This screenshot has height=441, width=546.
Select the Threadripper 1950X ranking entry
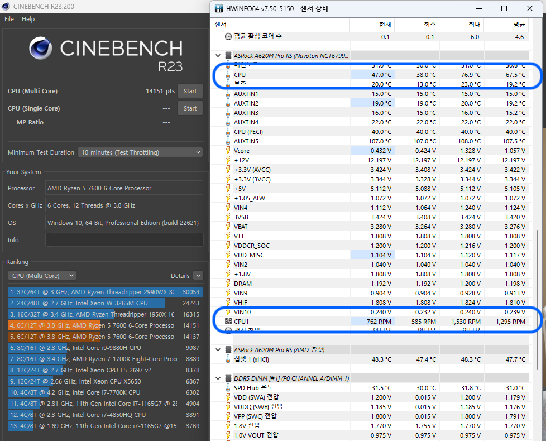click(x=105, y=314)
